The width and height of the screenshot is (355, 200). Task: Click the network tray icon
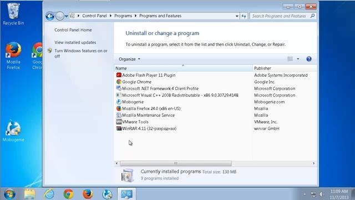pyautogui.click(x=313, y=194)
